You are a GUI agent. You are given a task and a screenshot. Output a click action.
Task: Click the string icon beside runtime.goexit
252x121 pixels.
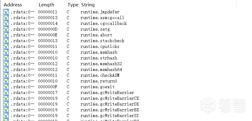click(6, 87)
